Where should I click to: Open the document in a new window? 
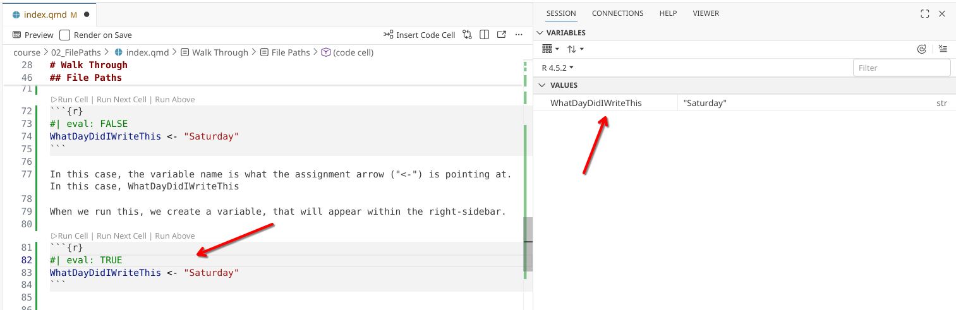click(x=502, y=35)
